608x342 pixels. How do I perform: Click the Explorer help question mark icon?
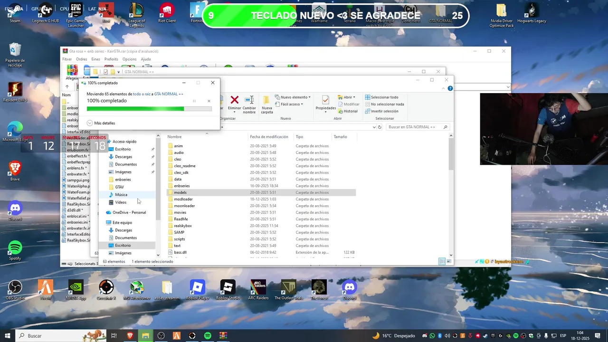[x=450, y=88]
